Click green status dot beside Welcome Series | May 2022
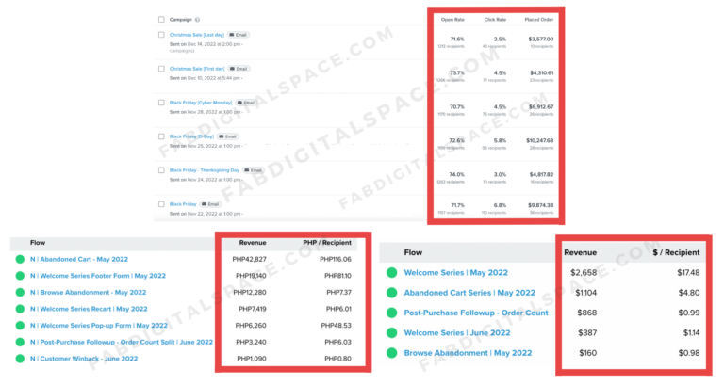This screenshot has height=385, width=724. tap(389, 273)
